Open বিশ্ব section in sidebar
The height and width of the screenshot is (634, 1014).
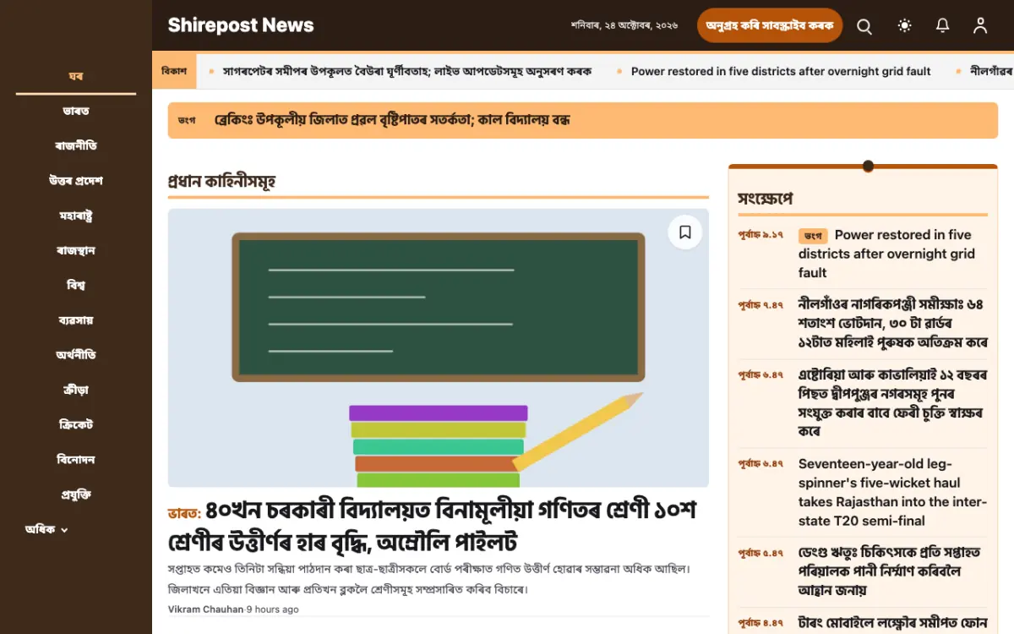[x=76, y=285]
